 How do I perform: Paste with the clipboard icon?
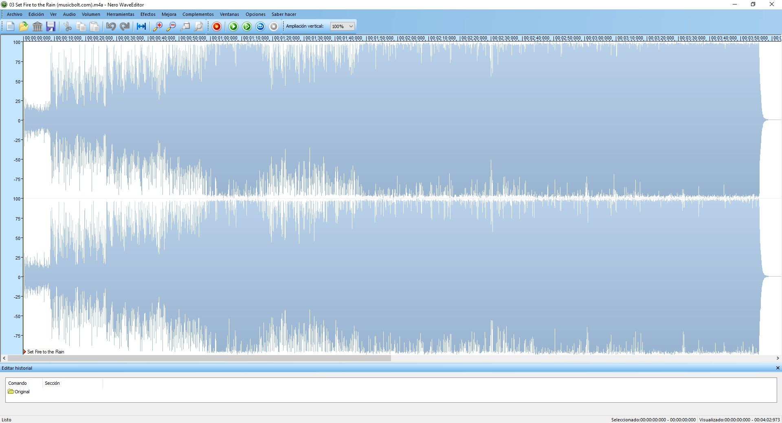point(94,26)
